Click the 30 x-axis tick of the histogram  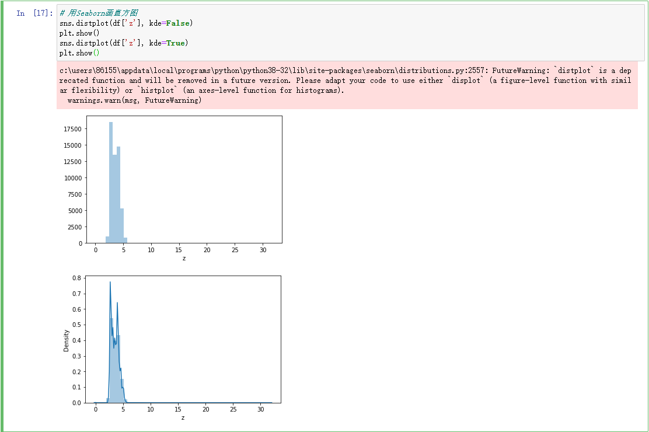click(263, 250)
